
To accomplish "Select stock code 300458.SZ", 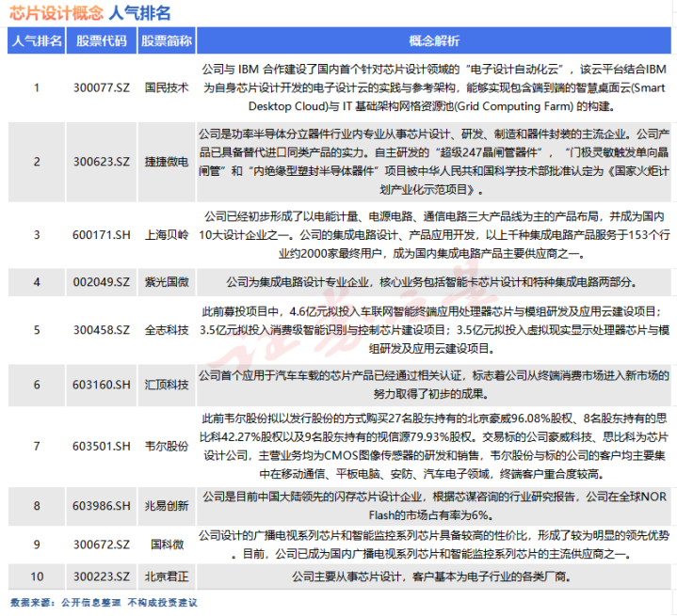I will pos(102,330).
